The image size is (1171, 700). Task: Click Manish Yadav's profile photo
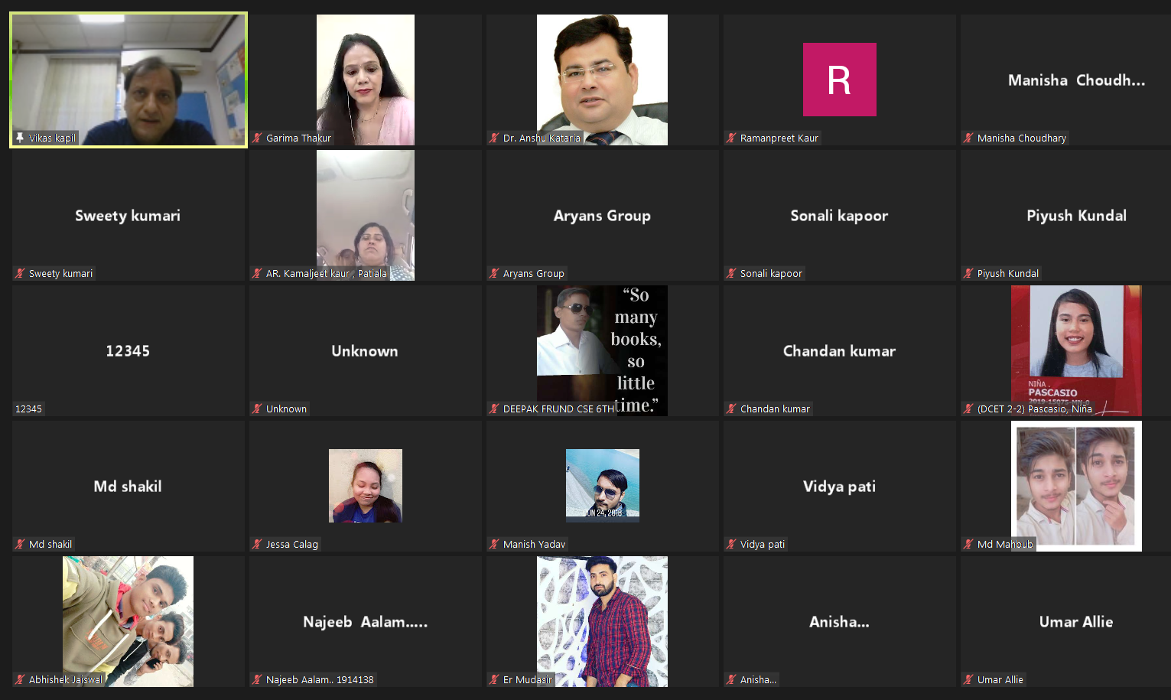click(603, 486)
